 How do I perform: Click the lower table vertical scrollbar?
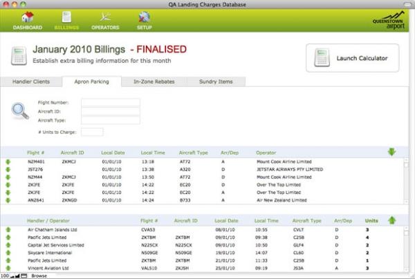click(x=406, y=249)
